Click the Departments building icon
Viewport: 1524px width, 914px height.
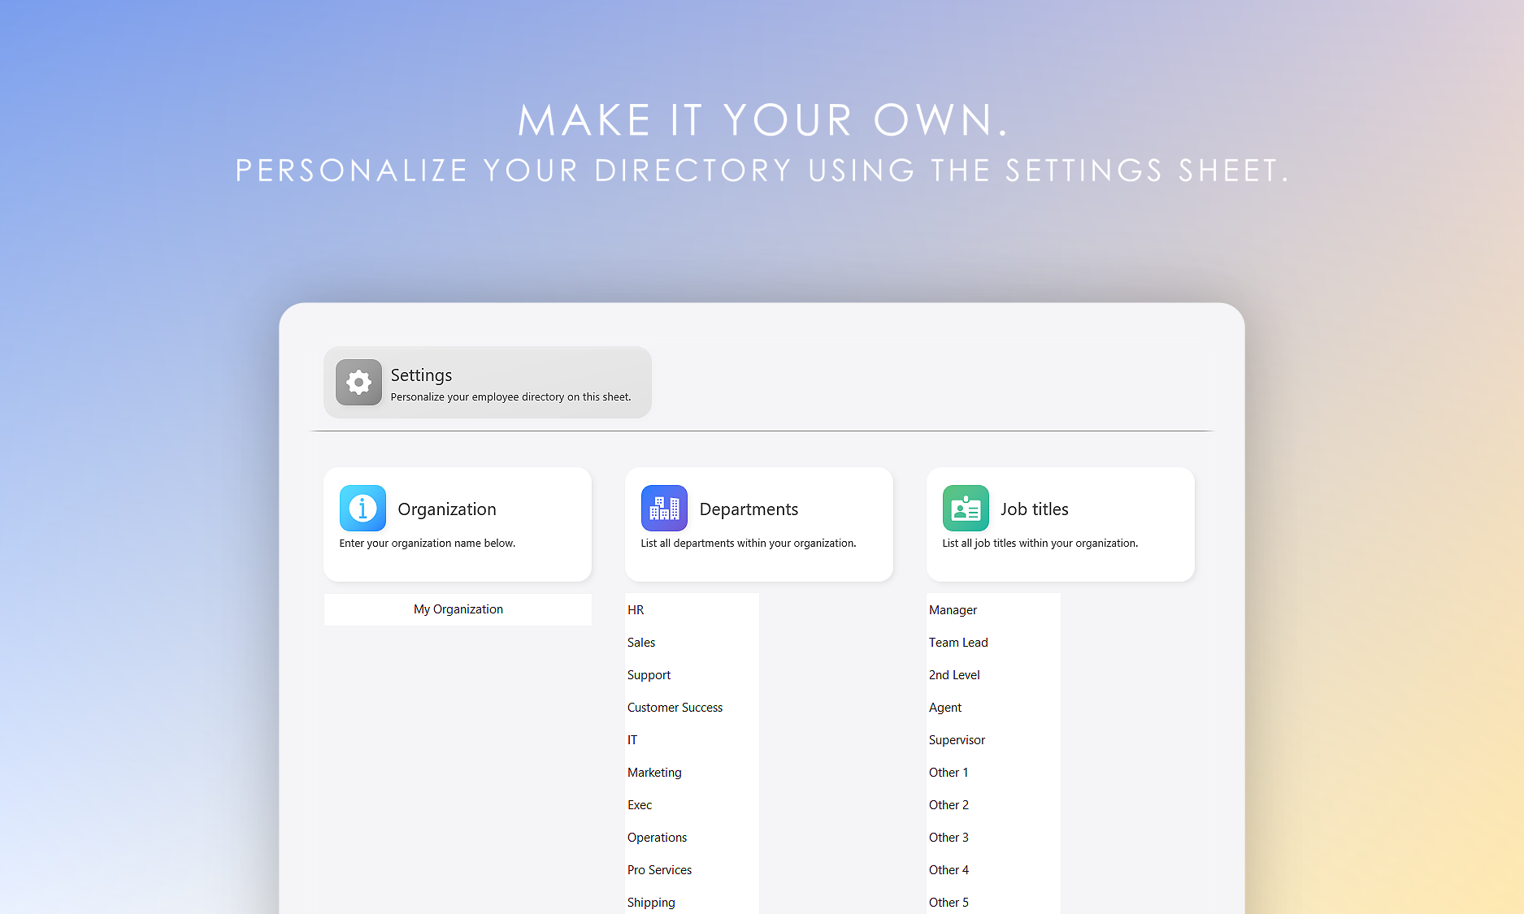pos(664,508)
